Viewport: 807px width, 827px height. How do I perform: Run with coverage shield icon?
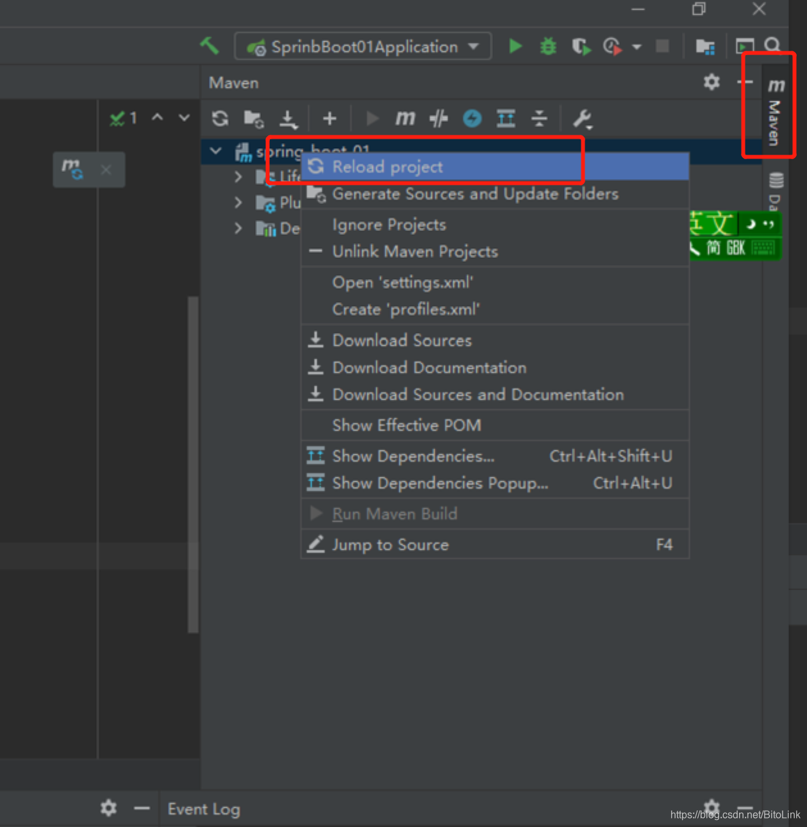coord(581,46)
